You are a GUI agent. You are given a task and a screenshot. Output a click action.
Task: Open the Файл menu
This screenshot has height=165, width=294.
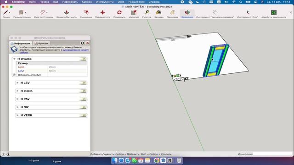point(32,2)
